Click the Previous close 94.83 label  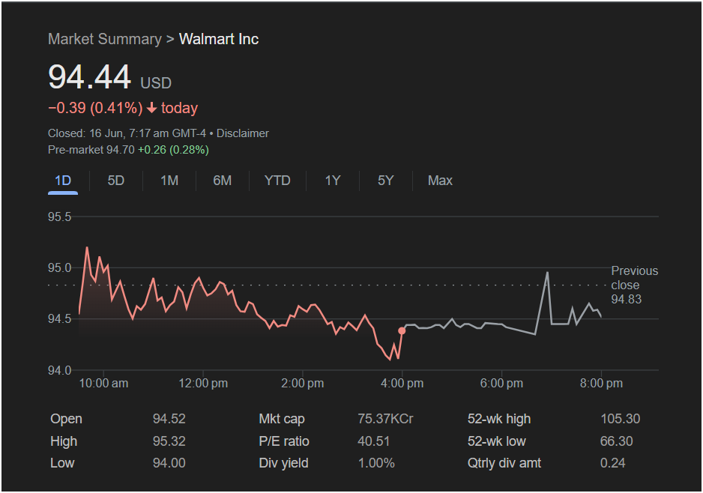634,285
